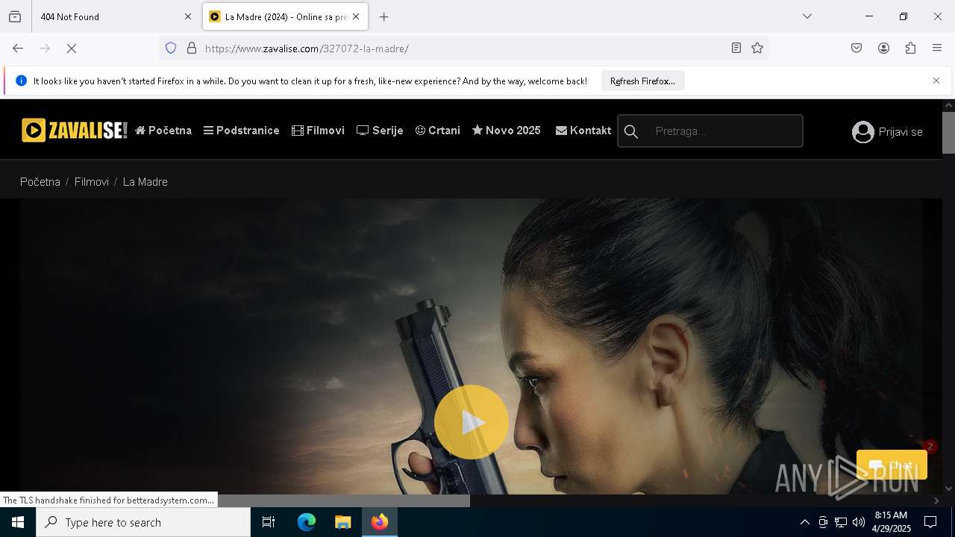Open the volume speaker tray icon
This screenshot has height=537, width=955.
(859, 522)
